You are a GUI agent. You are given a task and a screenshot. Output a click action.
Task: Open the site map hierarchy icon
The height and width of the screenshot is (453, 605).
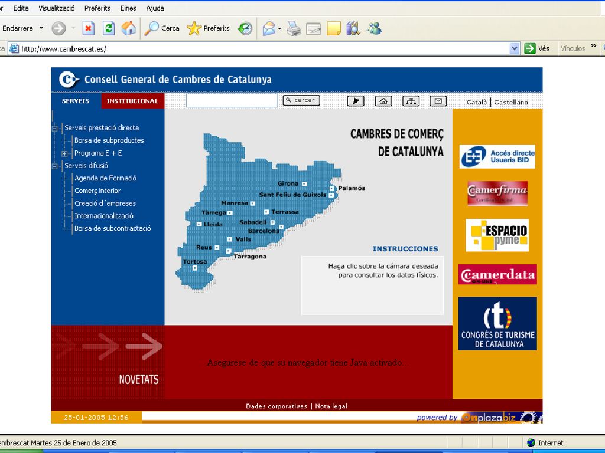(x=411, y=101)
